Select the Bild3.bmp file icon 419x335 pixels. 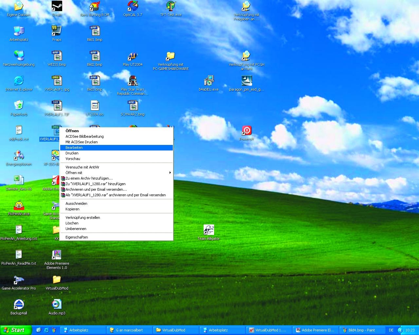tap(95, 81)
